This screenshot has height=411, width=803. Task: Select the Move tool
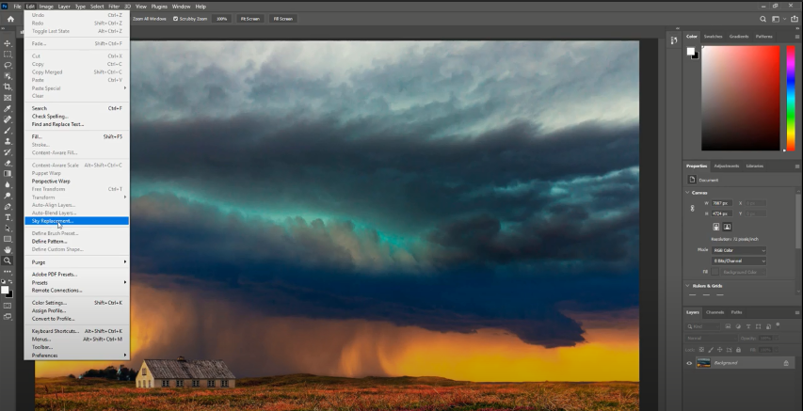pos(8,43)
